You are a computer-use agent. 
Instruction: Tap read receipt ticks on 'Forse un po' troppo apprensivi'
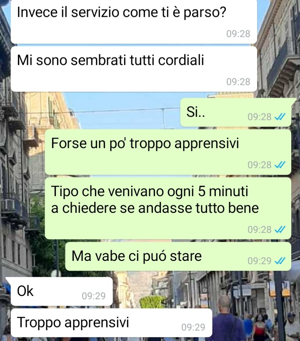280,165
